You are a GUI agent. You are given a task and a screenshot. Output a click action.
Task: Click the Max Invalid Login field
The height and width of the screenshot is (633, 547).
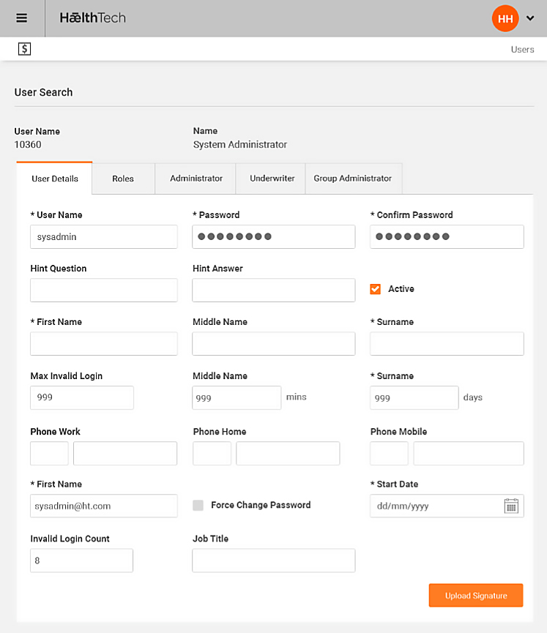(82, 397)
